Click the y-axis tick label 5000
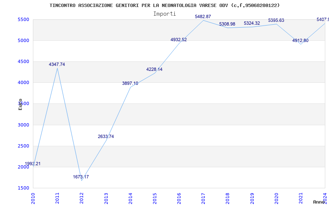This screenshot has width=329, height=206. pos(23,40)
